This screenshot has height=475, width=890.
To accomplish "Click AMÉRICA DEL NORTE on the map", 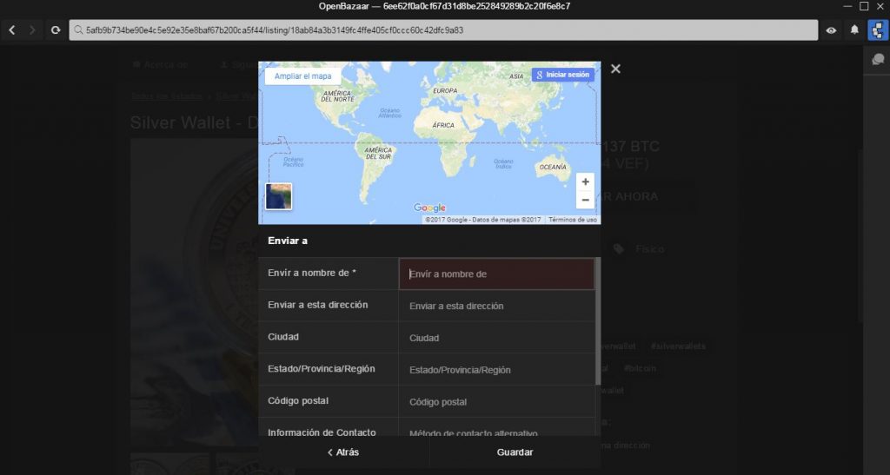I will (x=337, y=96).
